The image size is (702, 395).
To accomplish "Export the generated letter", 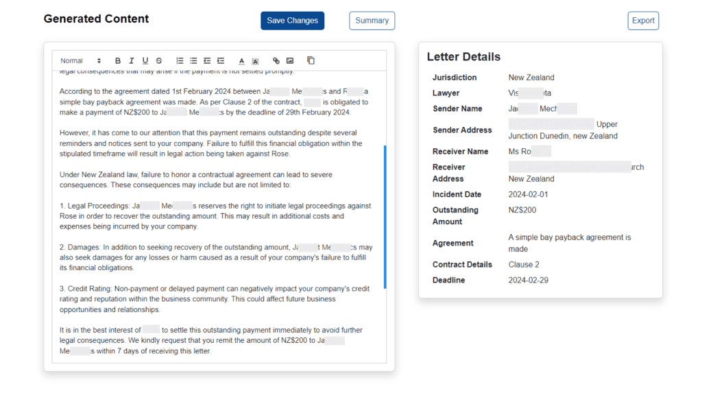I will 643,21.
